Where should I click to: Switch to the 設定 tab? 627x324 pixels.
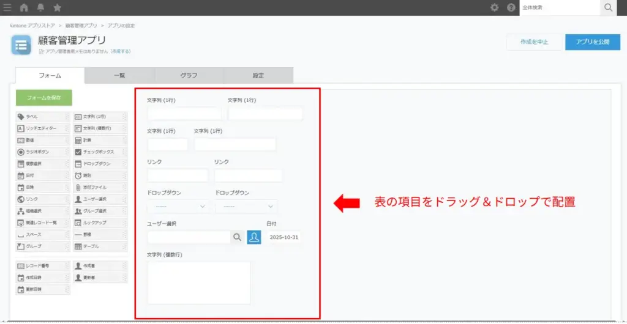(x=258, y=75)
